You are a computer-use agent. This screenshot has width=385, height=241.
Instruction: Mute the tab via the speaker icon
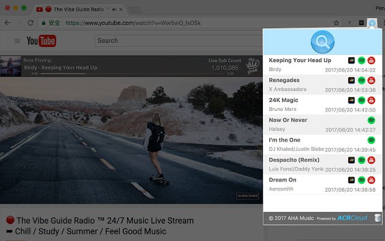point(114,9)
